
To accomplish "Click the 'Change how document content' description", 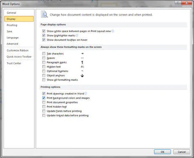I will click(101, 15).
